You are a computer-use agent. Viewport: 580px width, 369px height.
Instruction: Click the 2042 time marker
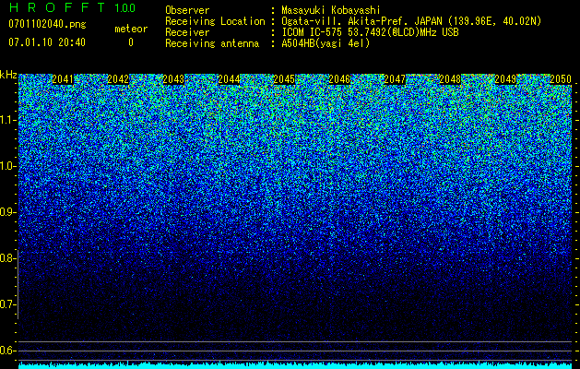click(x=118, y=79)
